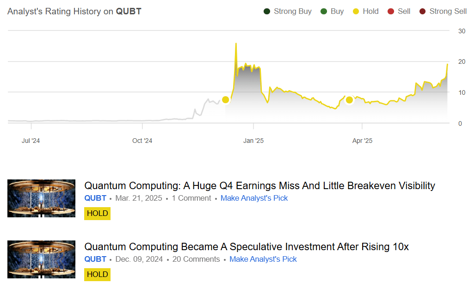Image resolution: width=475 pixels, height=289 pixels.
Task: Expand the Q4 Earnings Miss article entry
Action: pyautogui.click(x=259, y=185)
